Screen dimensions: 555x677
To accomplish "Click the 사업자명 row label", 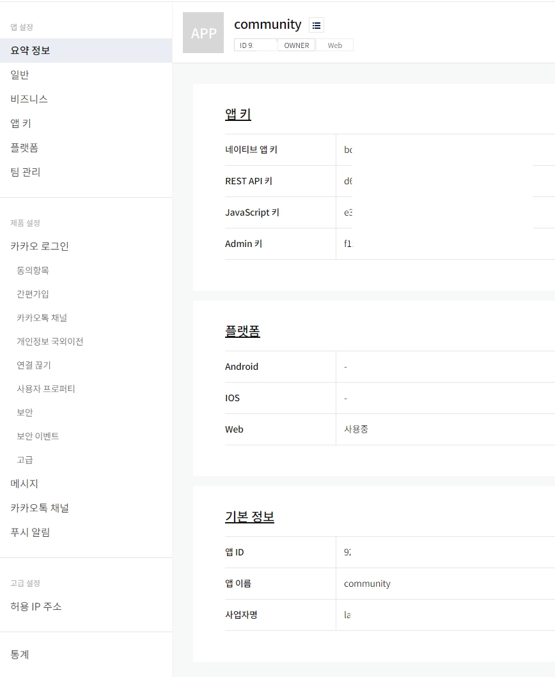I will [x=241, y=615].
